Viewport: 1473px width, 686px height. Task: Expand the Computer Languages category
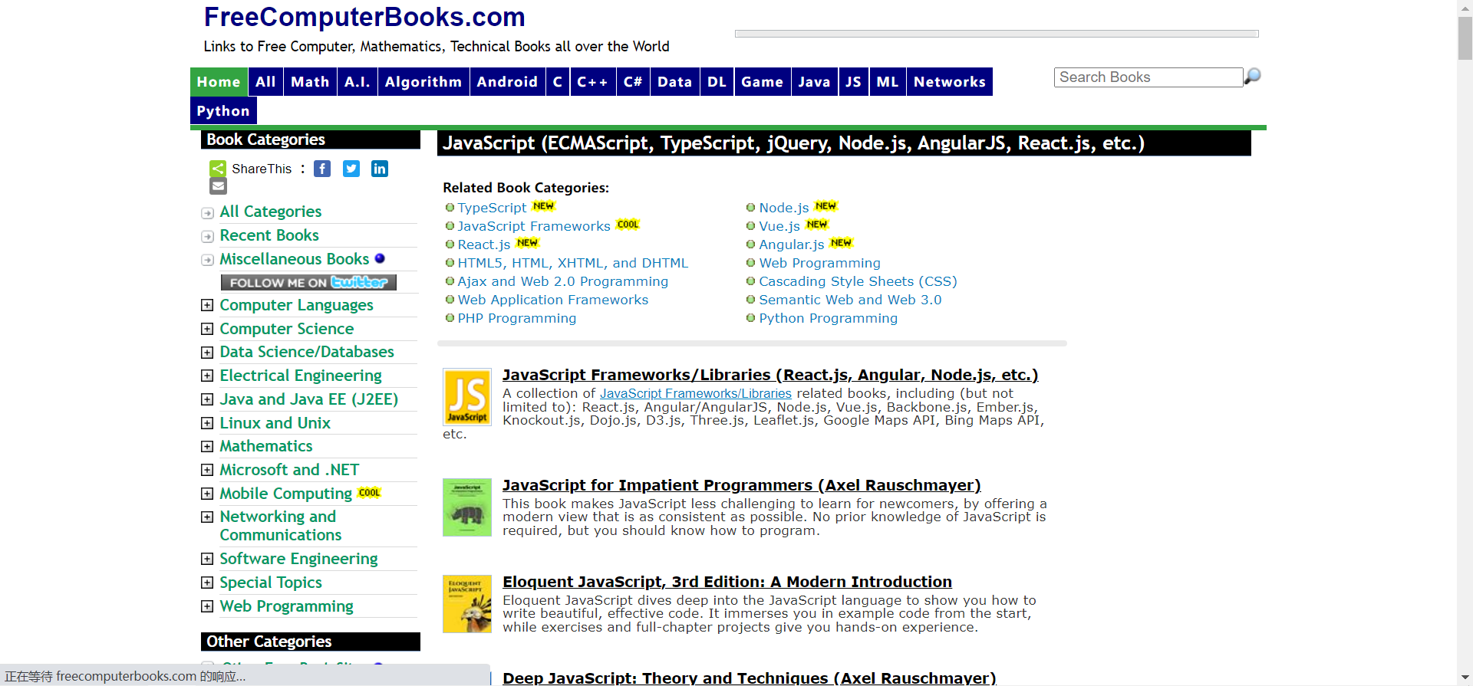[207, 305]
